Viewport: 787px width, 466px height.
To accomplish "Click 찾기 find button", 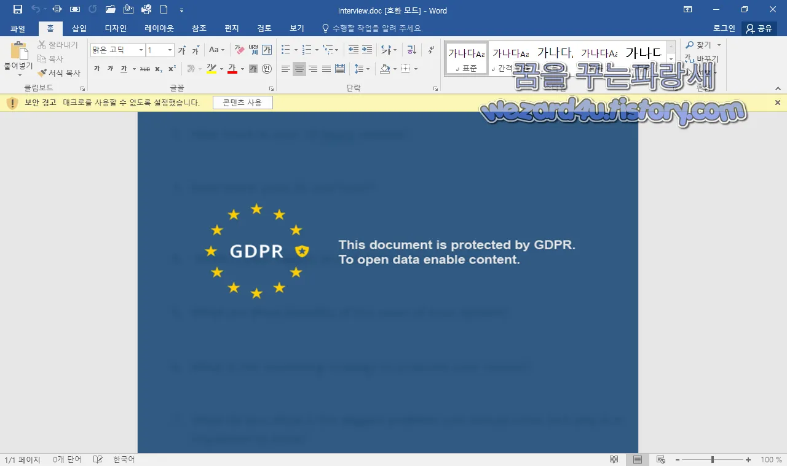I will [x=698, y=45].
